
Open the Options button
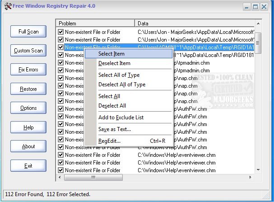pos(28,108)
